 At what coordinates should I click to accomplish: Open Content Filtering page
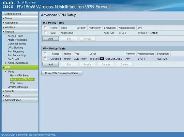coord(17,44)
